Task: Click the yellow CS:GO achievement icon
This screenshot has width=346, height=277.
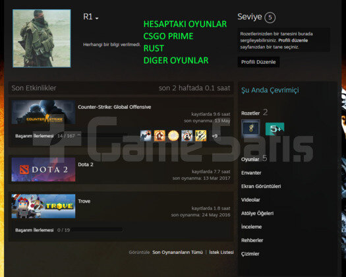Action: coord(200,136)
